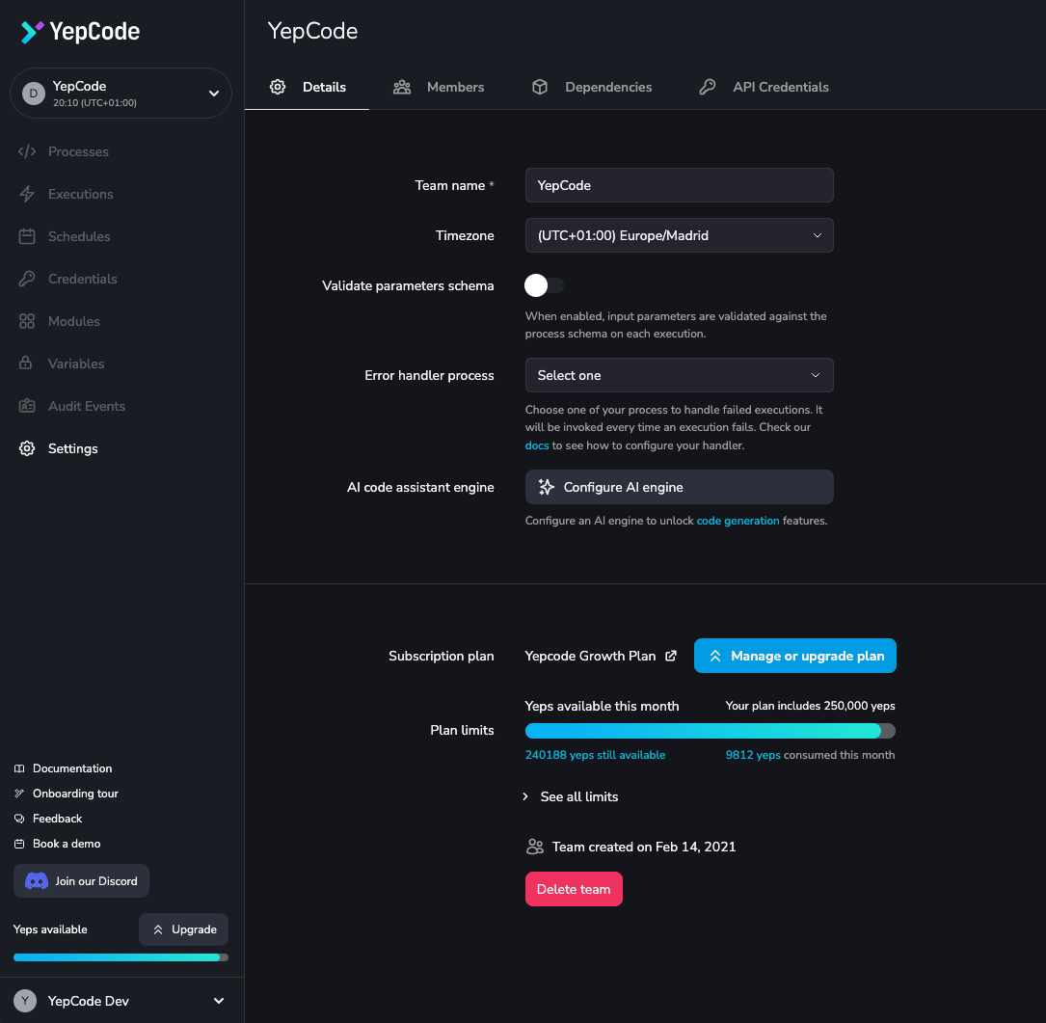Click the Discord logo icon
Viewport: 1046px width, 1023px height.
pos(36,881)
